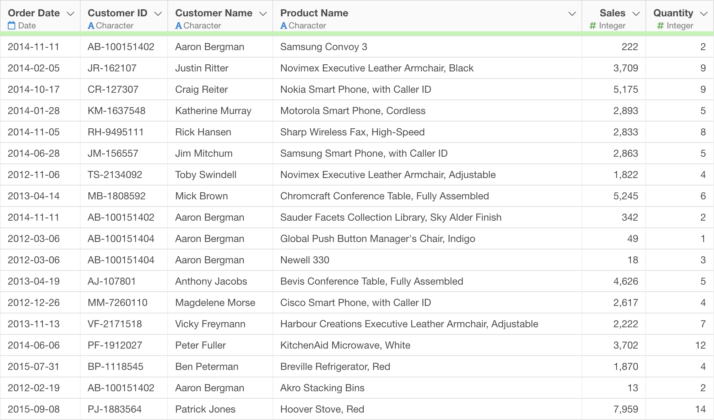Click the Katherine Murray name cell
The image size is (714, 420).
point(213,111)
